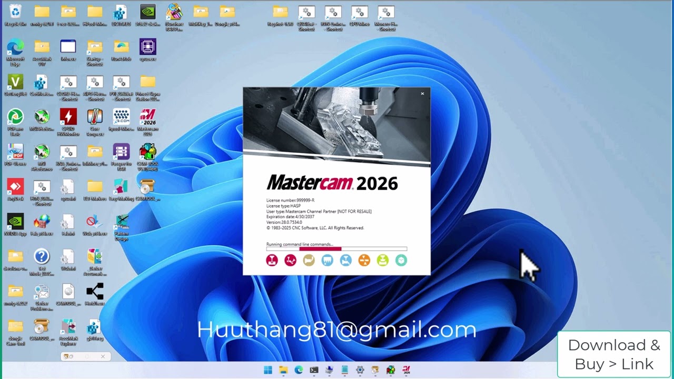Viewport: 674px width, 379px height.
Task: Select the cpuz.exe desktop icon
Action: [x=147, y=51]
